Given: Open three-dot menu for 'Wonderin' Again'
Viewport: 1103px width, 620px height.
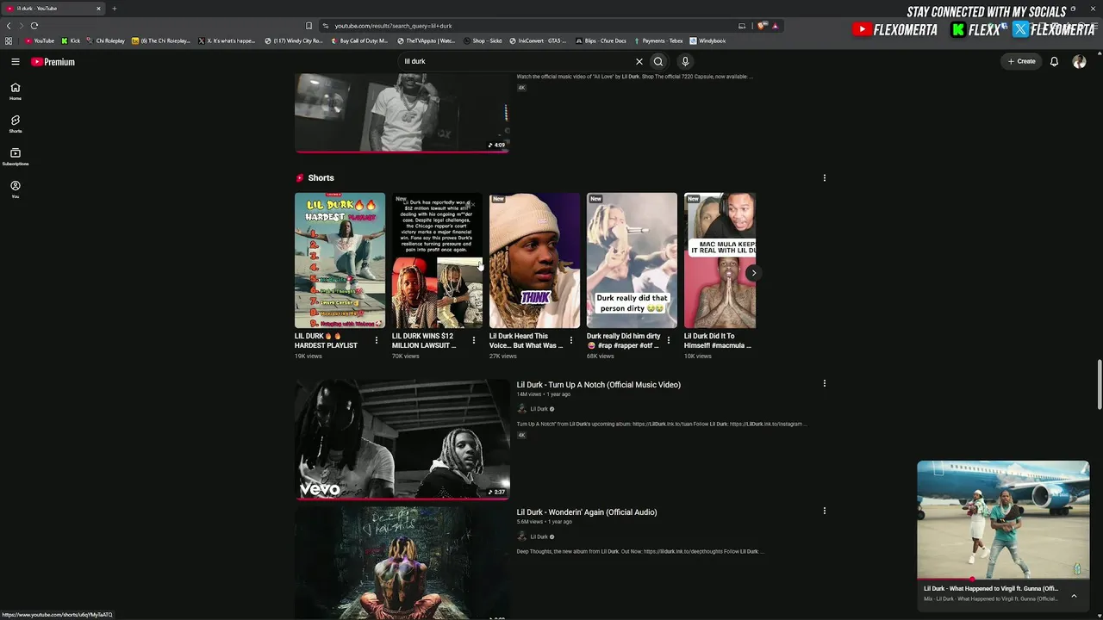Looking at the screenshot, I should (825, 511).
